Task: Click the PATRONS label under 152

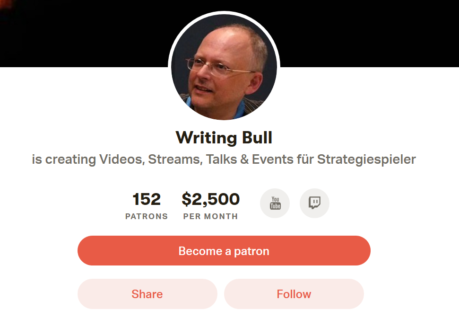Action: click(x=147, y=216)
